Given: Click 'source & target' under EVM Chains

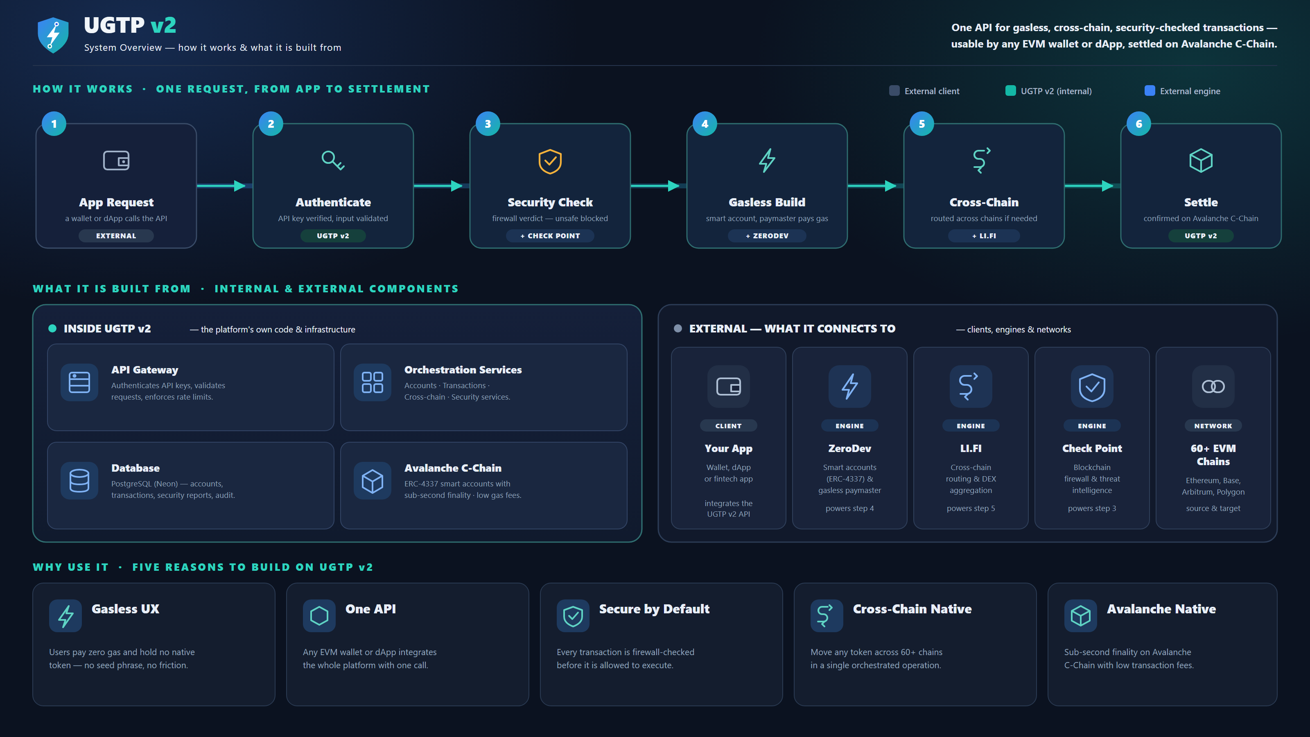Looking at the screenshot, I should (1213, 508).
